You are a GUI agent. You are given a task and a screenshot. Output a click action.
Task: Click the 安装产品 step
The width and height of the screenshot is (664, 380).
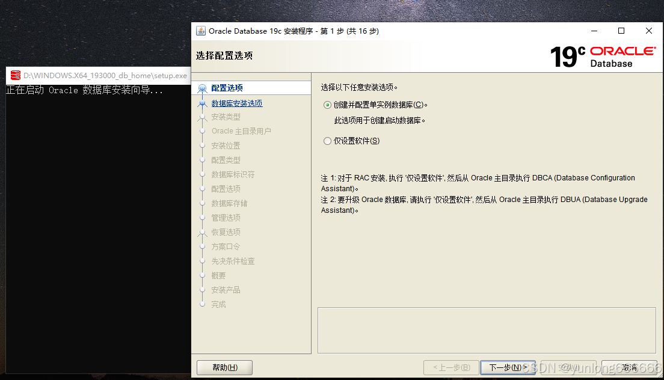pyautogui.click(x=226, y=290)
